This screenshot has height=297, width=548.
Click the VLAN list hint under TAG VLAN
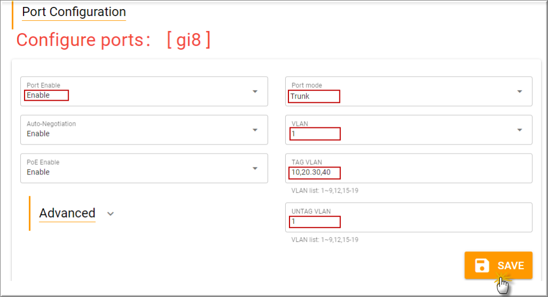[325, 191]
